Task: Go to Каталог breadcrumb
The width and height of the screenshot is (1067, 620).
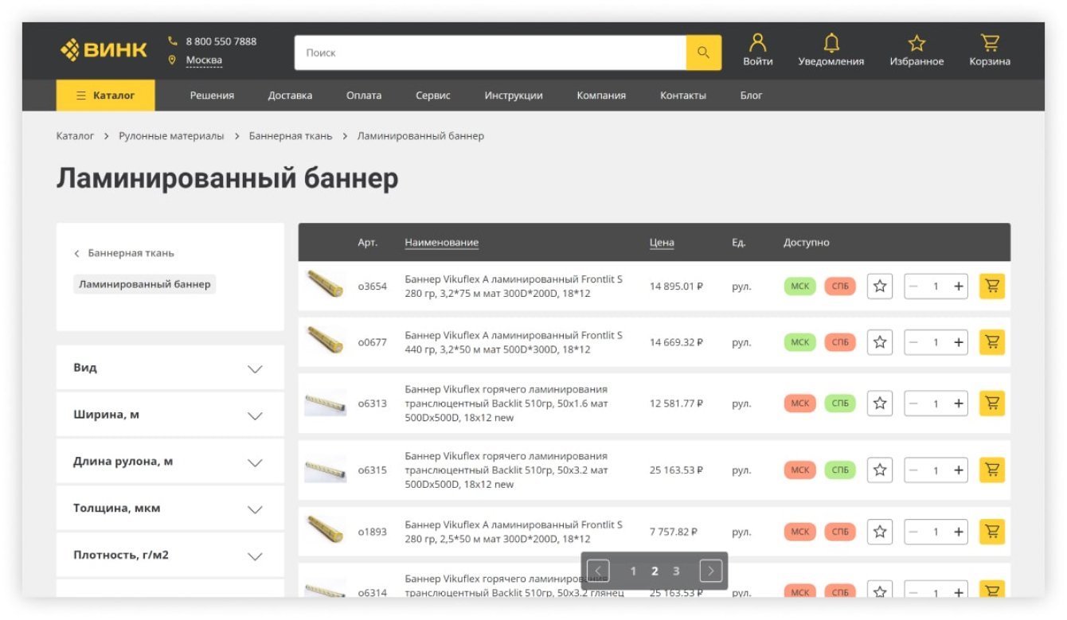Action: (x=76, y=136)
